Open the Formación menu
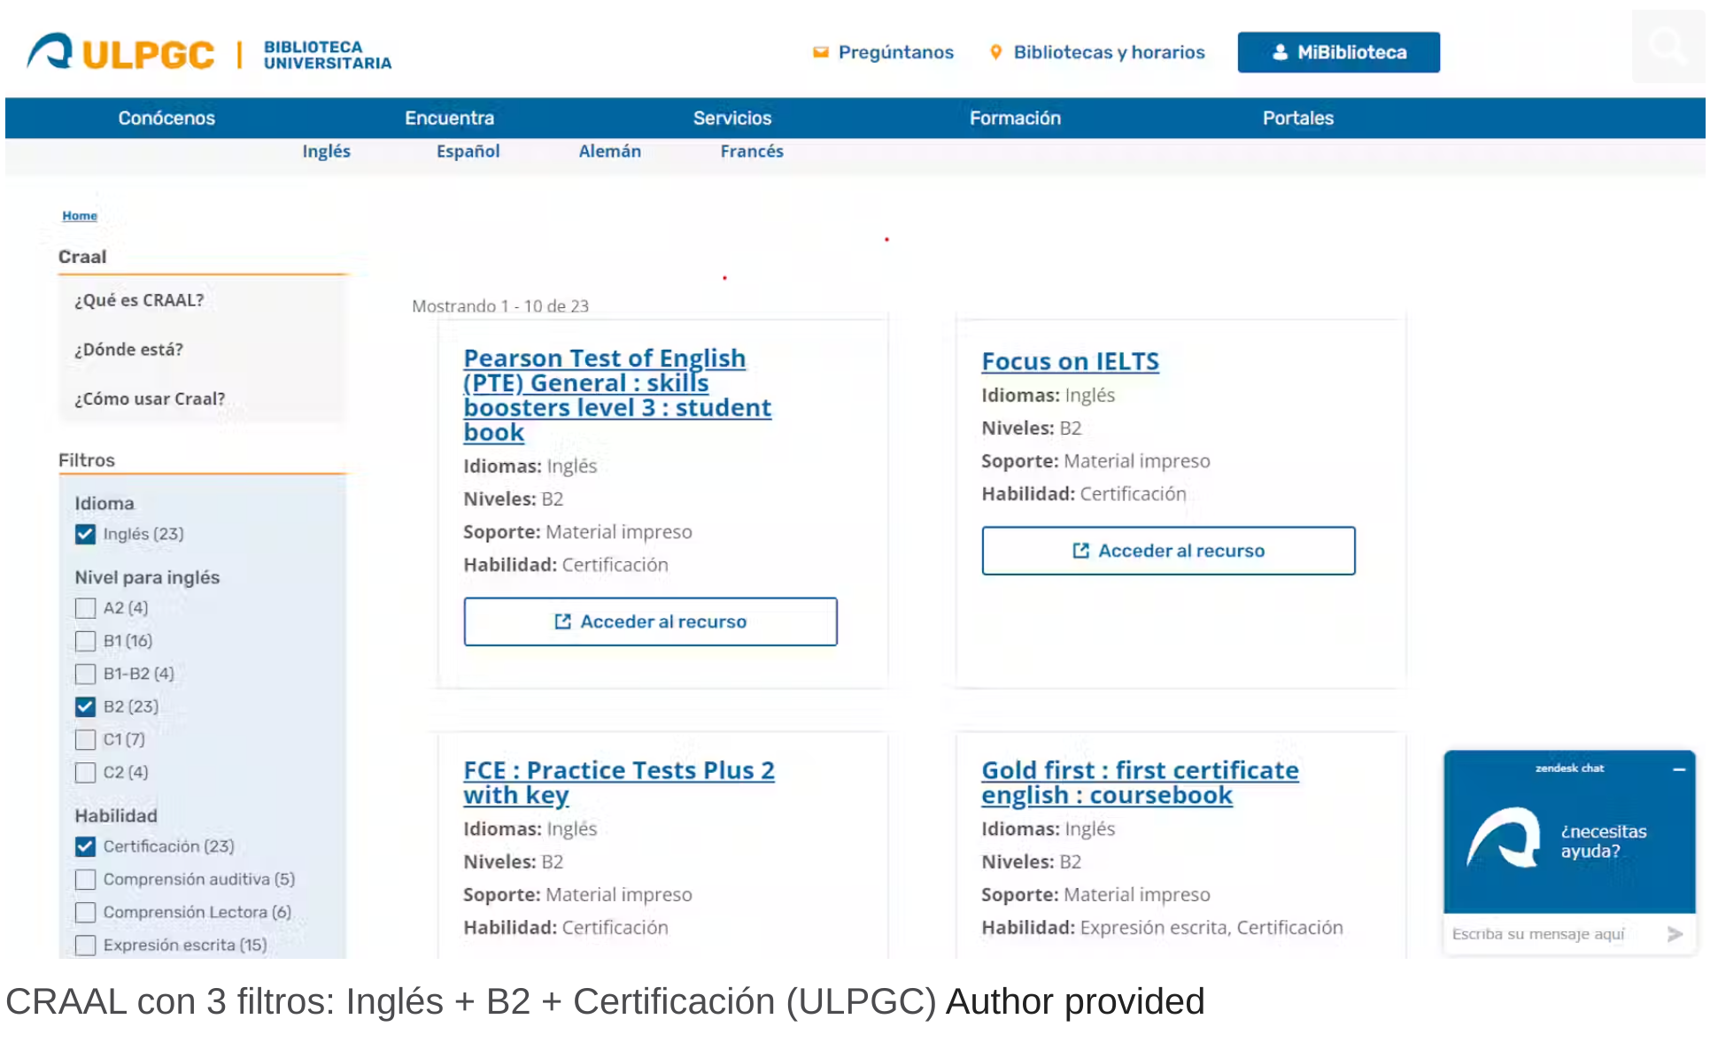This screenshot has width=1718, height=1050. pos(1015,118)
